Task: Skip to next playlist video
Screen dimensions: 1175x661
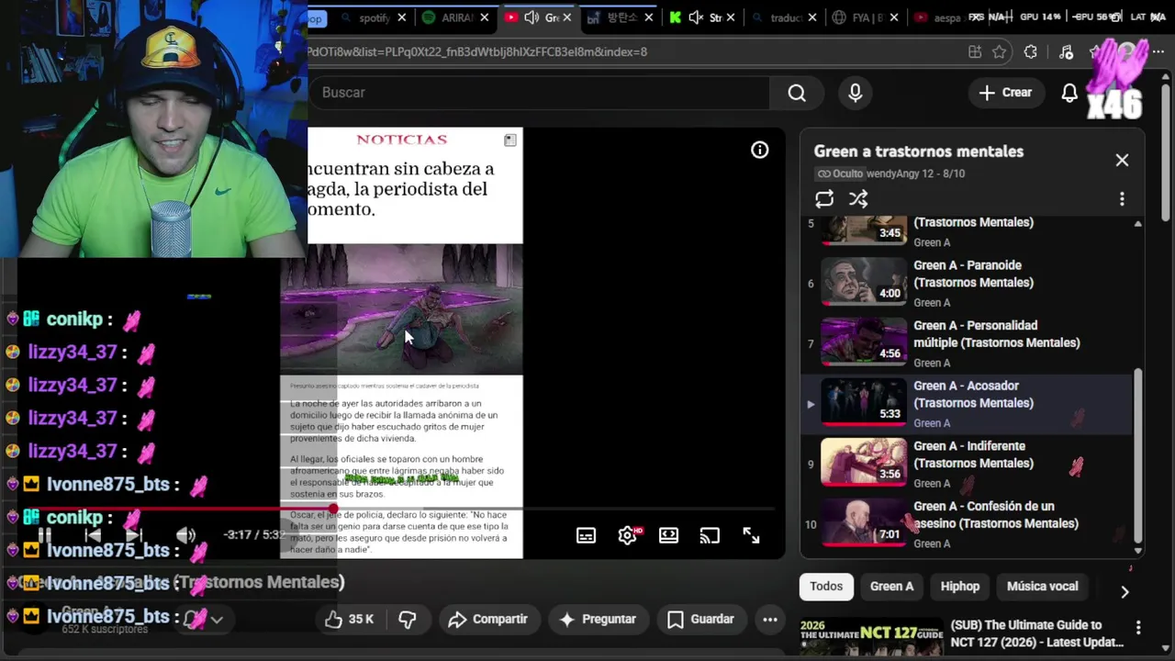Action: click(134, 535)
